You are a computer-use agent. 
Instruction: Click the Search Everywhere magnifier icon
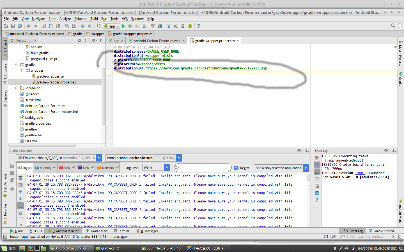click(393, 25)
